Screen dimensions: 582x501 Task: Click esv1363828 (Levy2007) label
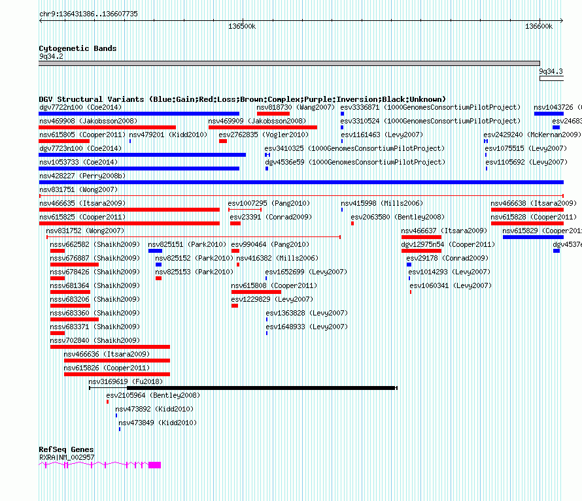coord(307,314)
